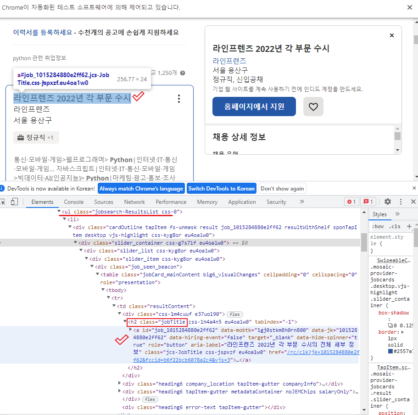Switch to the Console tab
The width and height of the screenshot is (418, 415).
74,202
